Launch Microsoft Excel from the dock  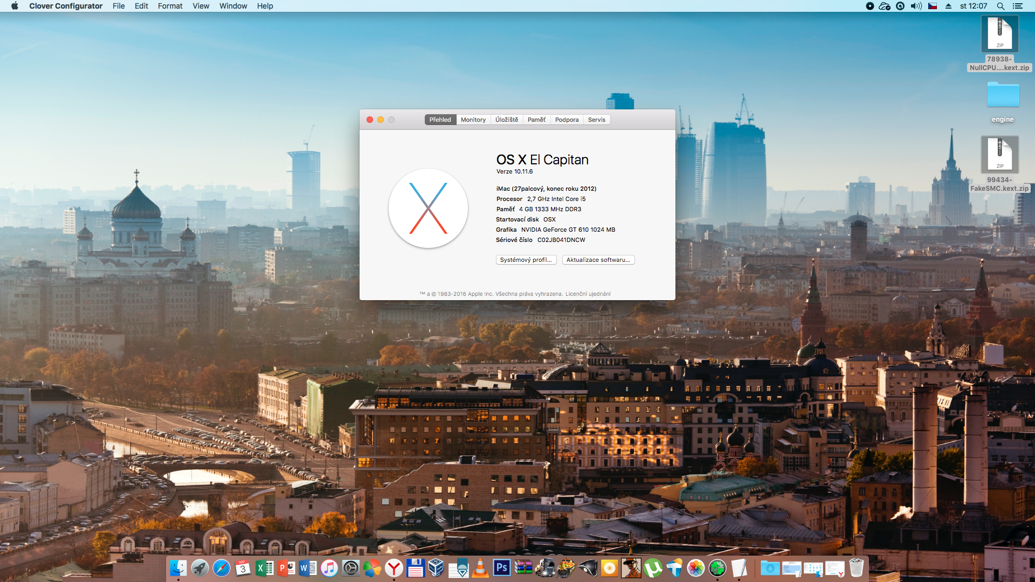264,568
